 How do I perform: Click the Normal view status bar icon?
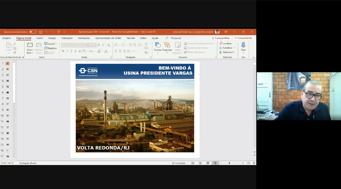coord(193,163)
